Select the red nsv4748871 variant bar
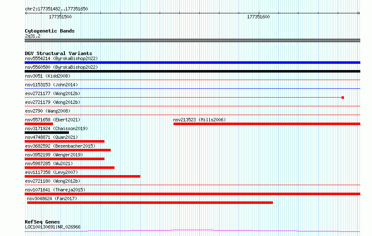Viewport: 372px width, 236px height. (64, 141)
